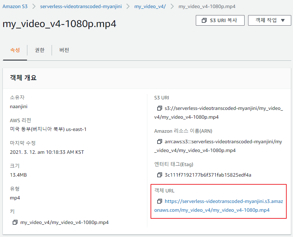Click the AWS 리전 label
The height and width of the screenshot is (237, 293).
pyautogui.click(x=20, y=120)
